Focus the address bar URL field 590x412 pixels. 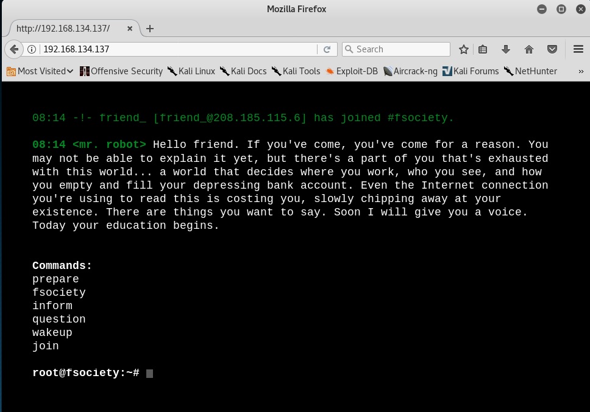[x=177, y=49]
